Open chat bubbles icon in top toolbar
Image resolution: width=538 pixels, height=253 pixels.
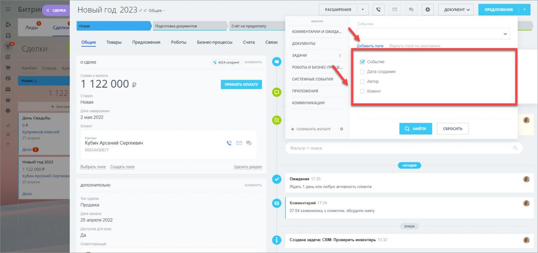411,10
